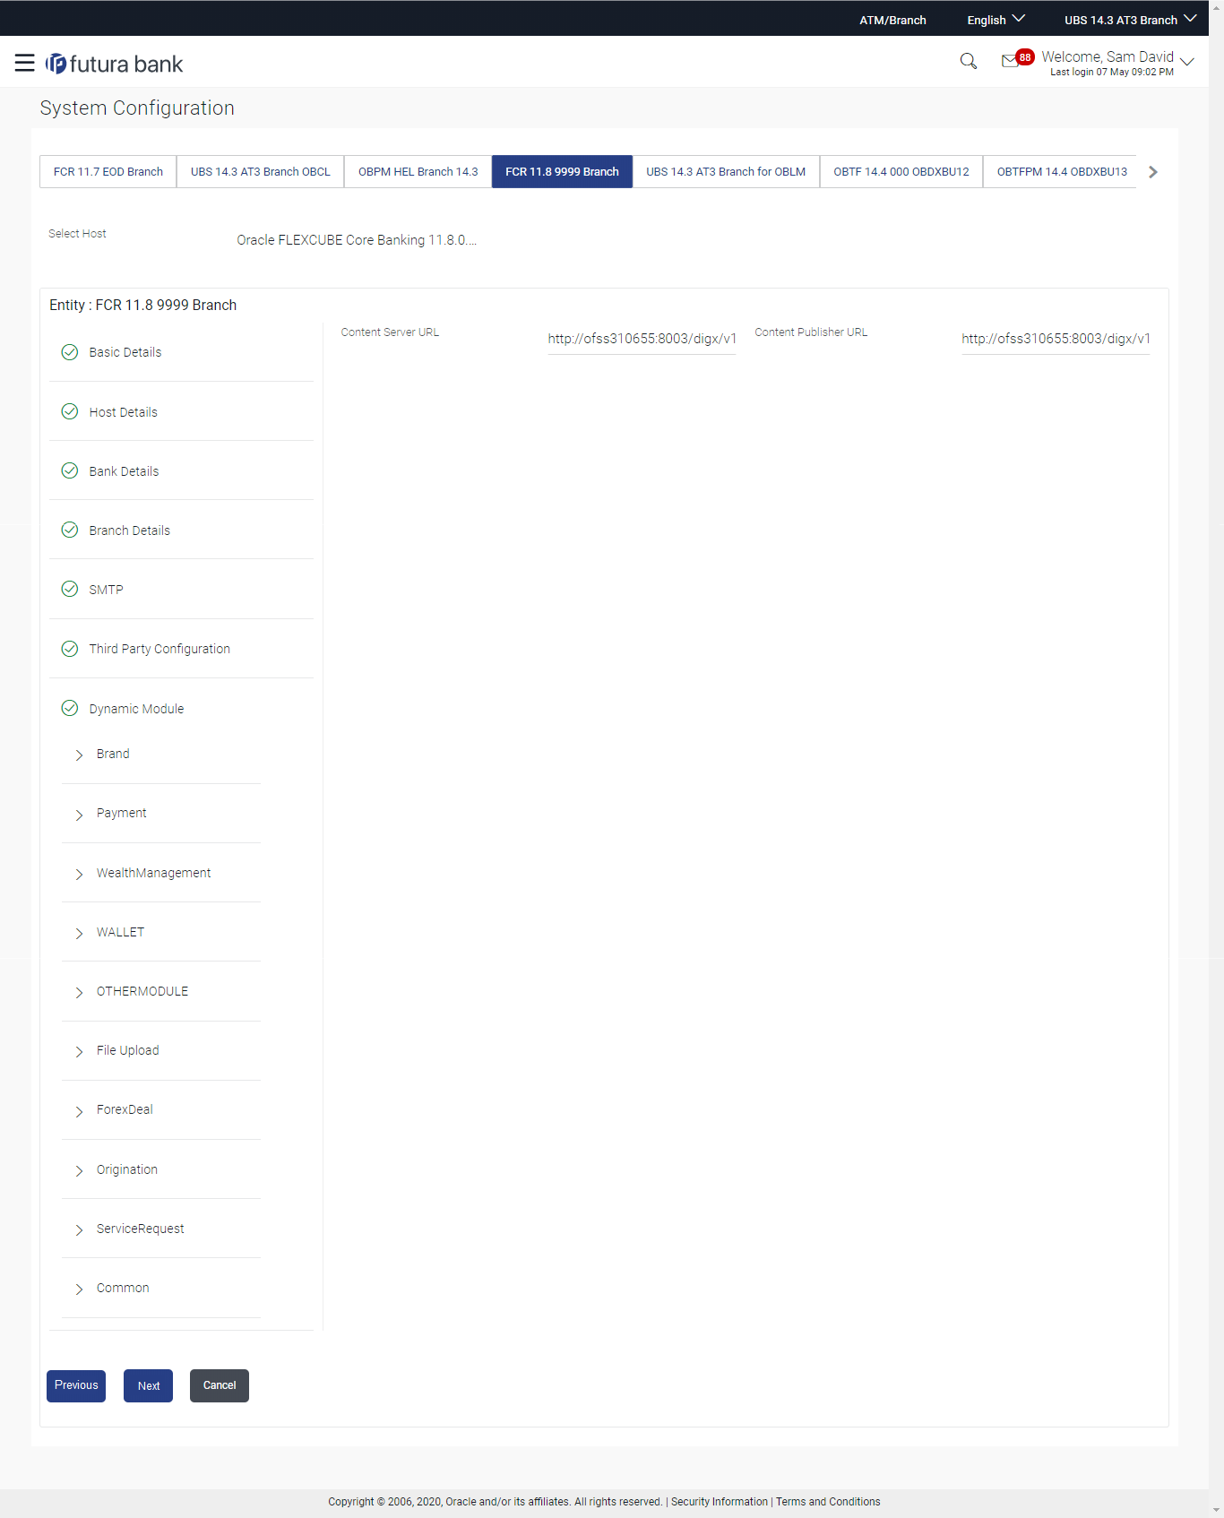The width and height of the screenshot is (1224, 1518).
Task: Select the ForexDeal module label
Action: coord(125,1109)
